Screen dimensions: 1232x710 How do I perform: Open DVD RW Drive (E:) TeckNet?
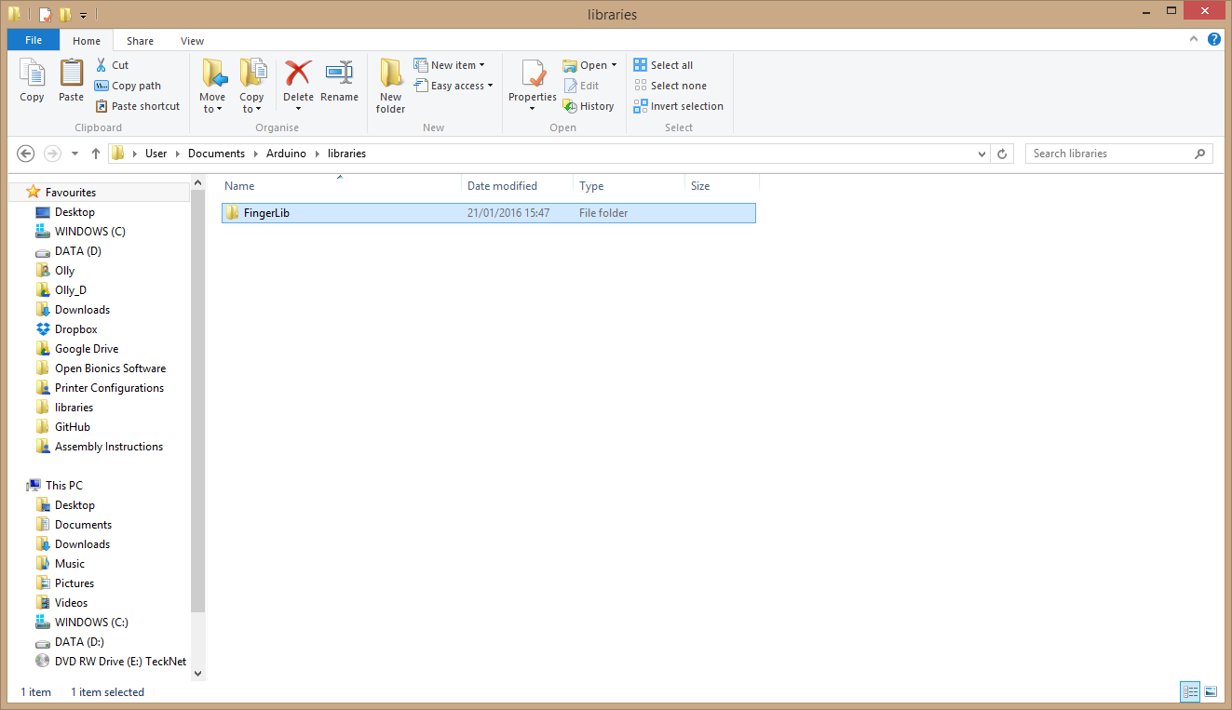click(x=120, y=662)
